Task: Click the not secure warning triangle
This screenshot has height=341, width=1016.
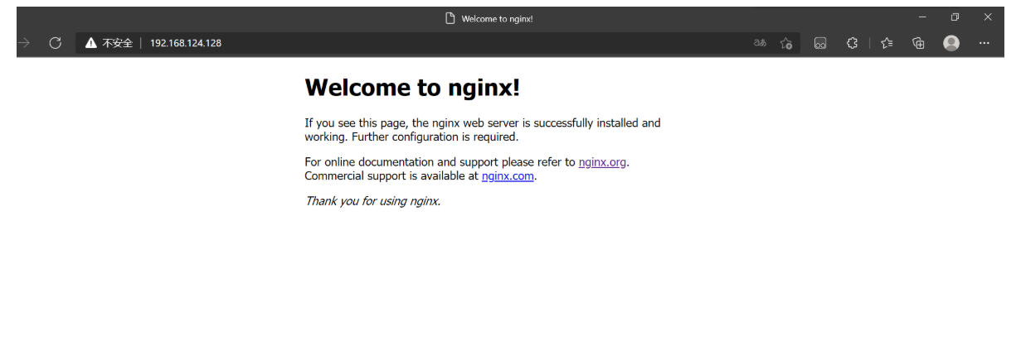Action: click(x=91, y=43)
